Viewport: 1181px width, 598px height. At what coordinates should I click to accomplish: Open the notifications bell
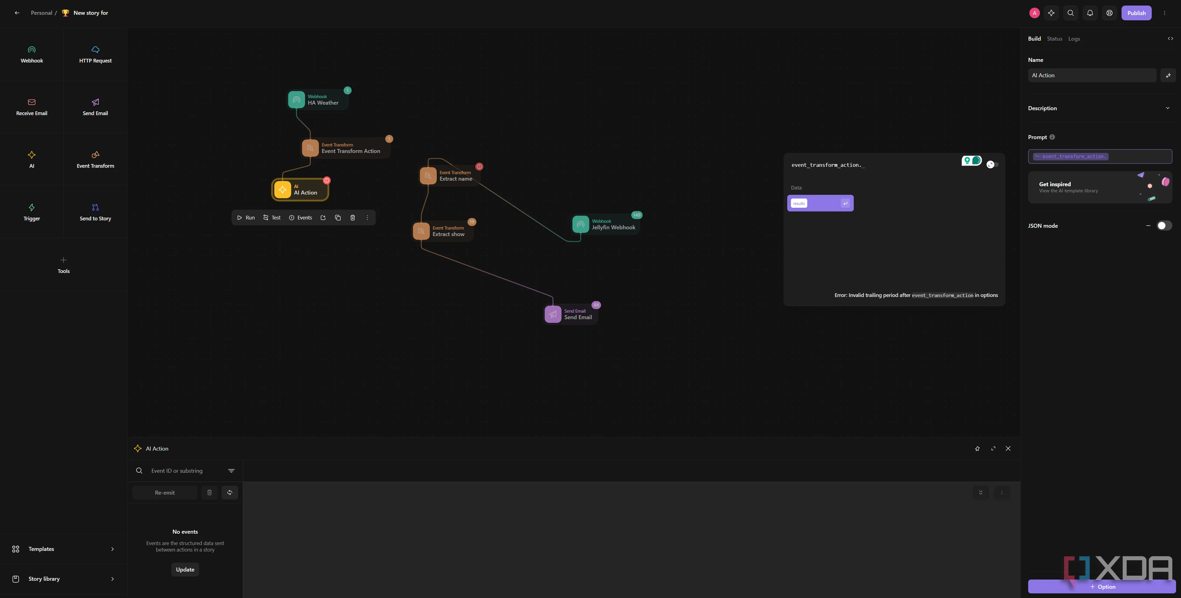pos(1090,13)
